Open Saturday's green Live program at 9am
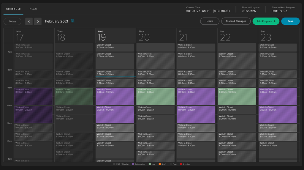Viewport: 304px width, 170px height. point(237,97)
